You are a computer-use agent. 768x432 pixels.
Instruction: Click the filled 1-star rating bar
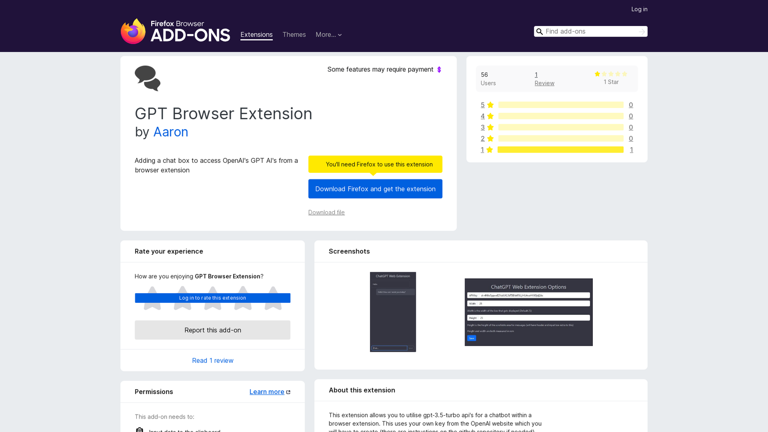click(x=561, y=150)
